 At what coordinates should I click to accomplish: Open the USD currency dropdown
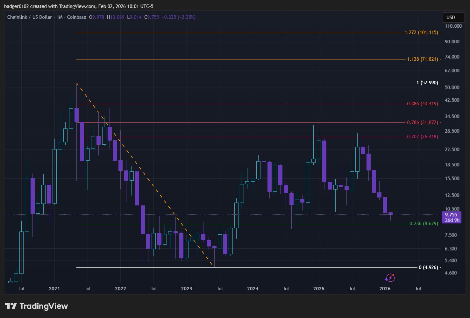pos(451,17)
